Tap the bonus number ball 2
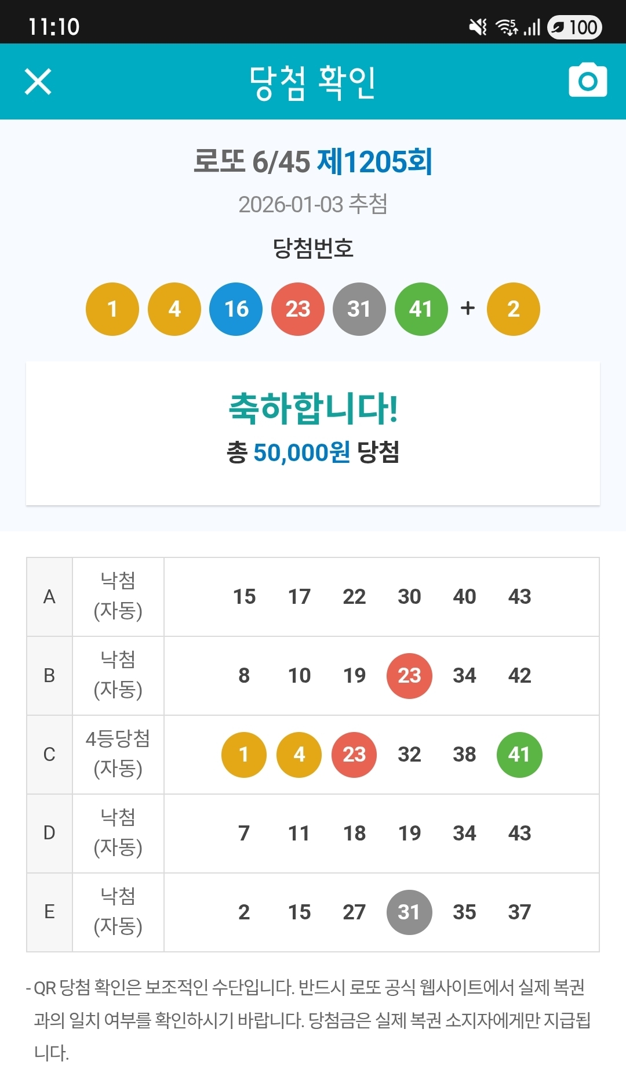Screen dimensions: 626x1087 (x=514, y=309)
